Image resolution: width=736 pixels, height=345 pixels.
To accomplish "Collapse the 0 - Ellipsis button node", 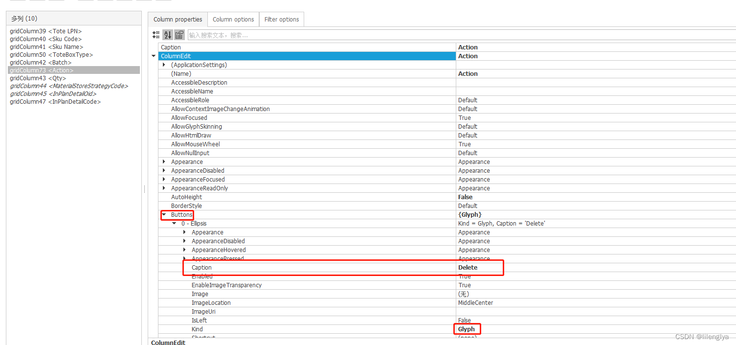I will coord(175,223).
